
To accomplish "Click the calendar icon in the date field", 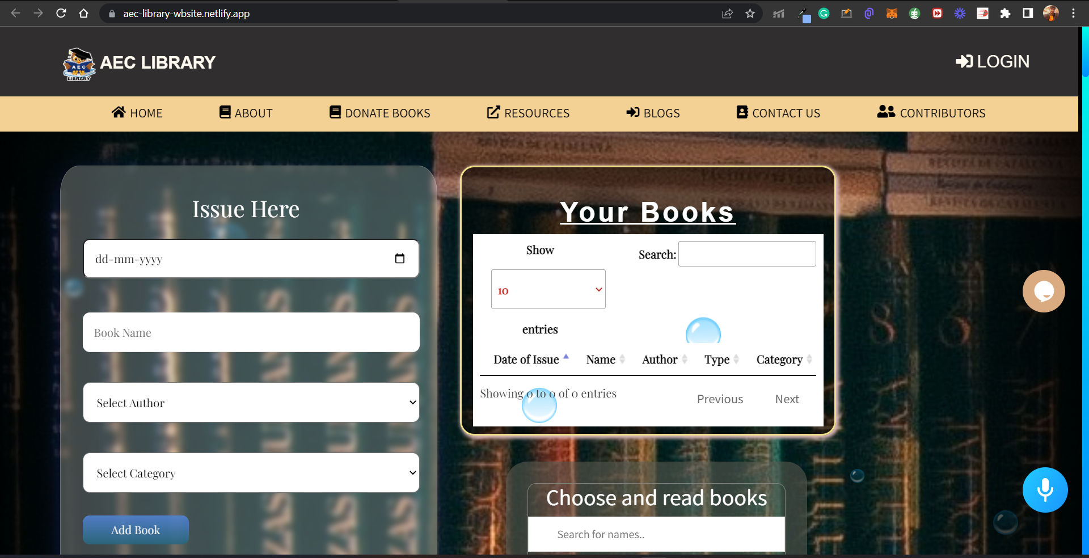I will pos(400,259).
